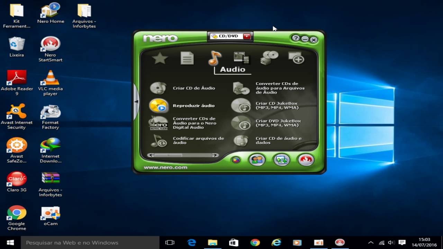The image size is (443, 249).
Task: Open the Action Center notifications icon
Action: point(402,242)
